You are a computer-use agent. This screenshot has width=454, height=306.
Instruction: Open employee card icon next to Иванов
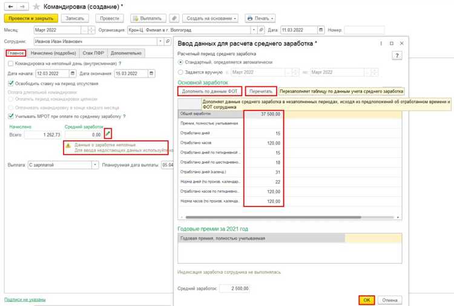coord(168,41)
